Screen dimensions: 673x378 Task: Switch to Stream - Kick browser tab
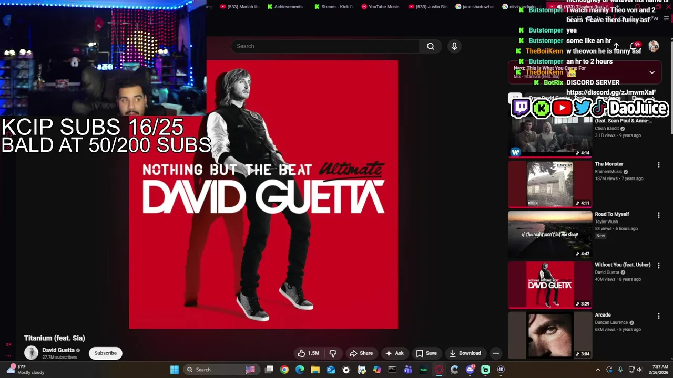coord(334,7)
